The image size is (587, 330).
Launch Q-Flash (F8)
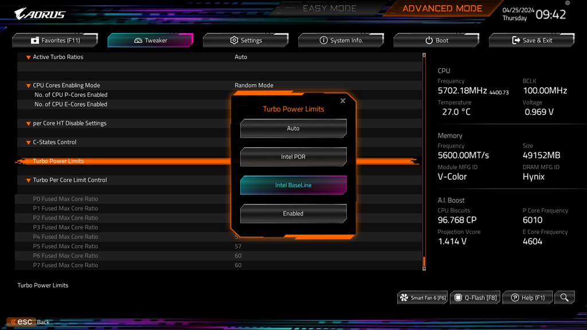point(475,298)
